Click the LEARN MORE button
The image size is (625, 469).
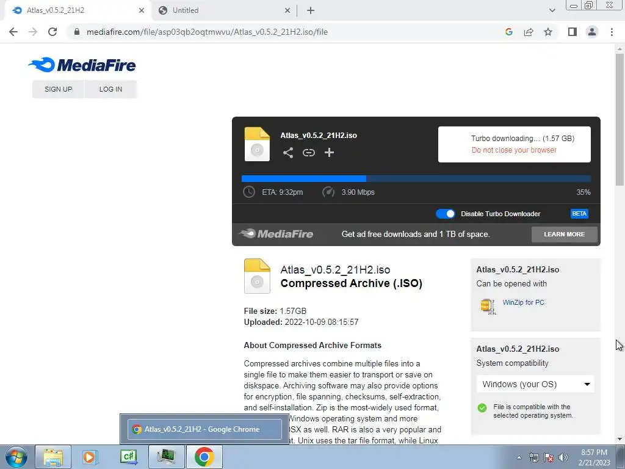tap(565, 234)
